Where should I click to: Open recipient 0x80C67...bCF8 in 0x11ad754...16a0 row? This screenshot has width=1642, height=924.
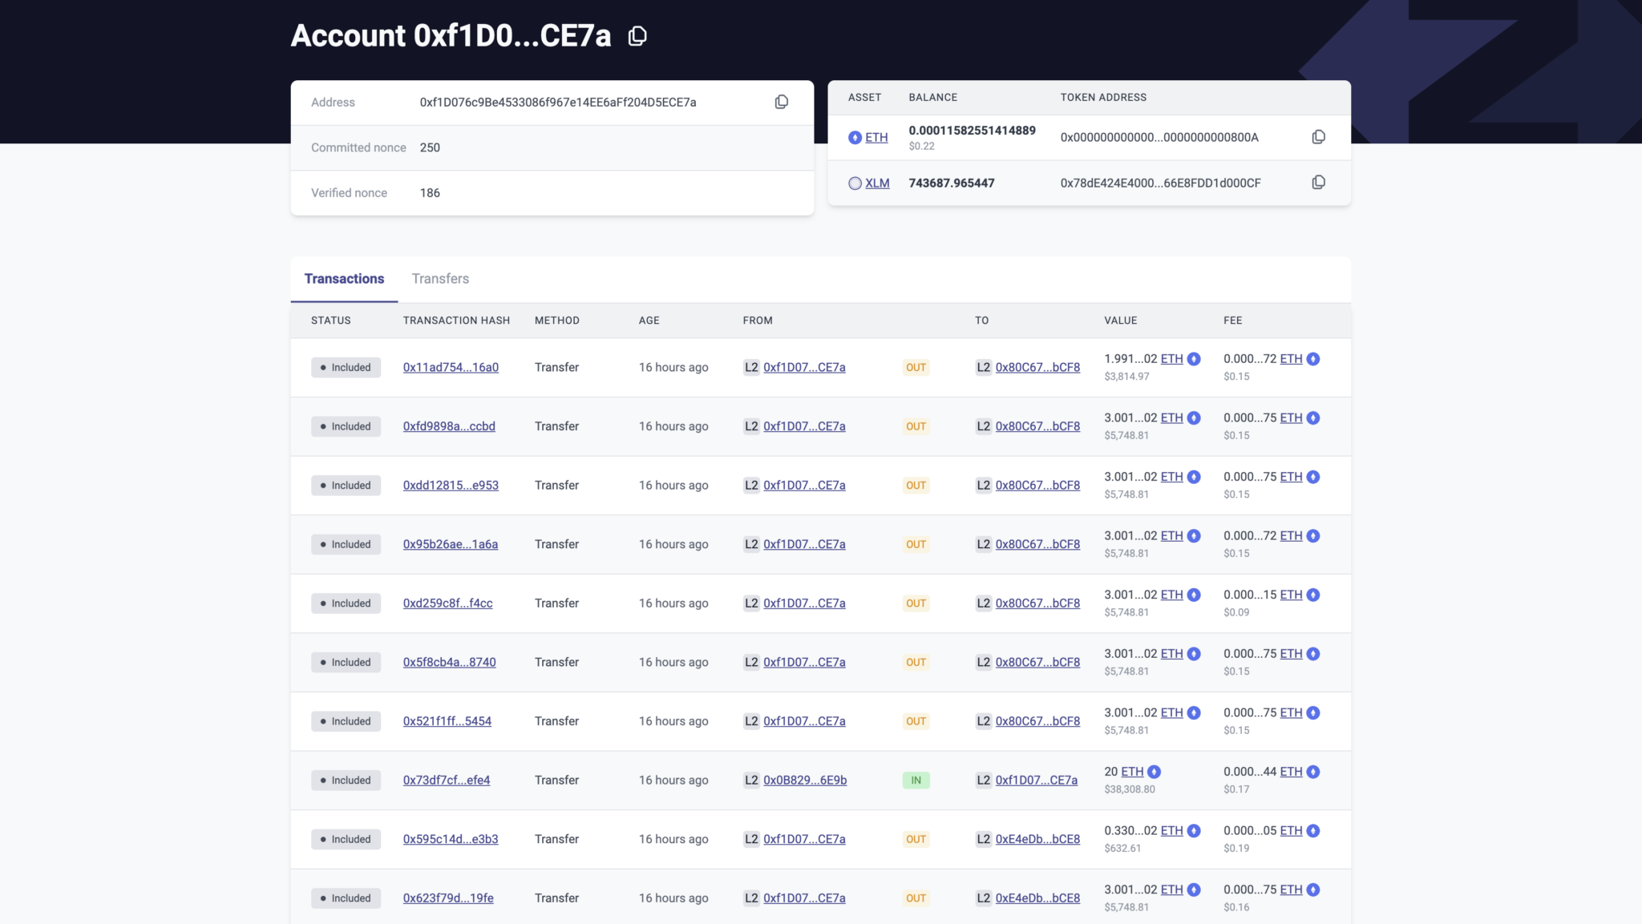(1037, 367)
